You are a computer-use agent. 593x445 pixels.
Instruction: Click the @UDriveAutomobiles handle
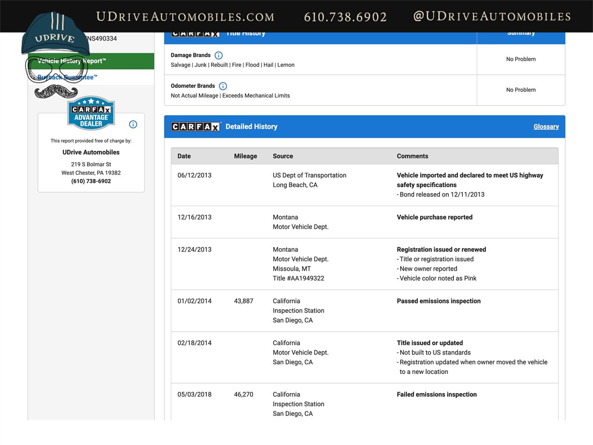(x=492, y=16)
